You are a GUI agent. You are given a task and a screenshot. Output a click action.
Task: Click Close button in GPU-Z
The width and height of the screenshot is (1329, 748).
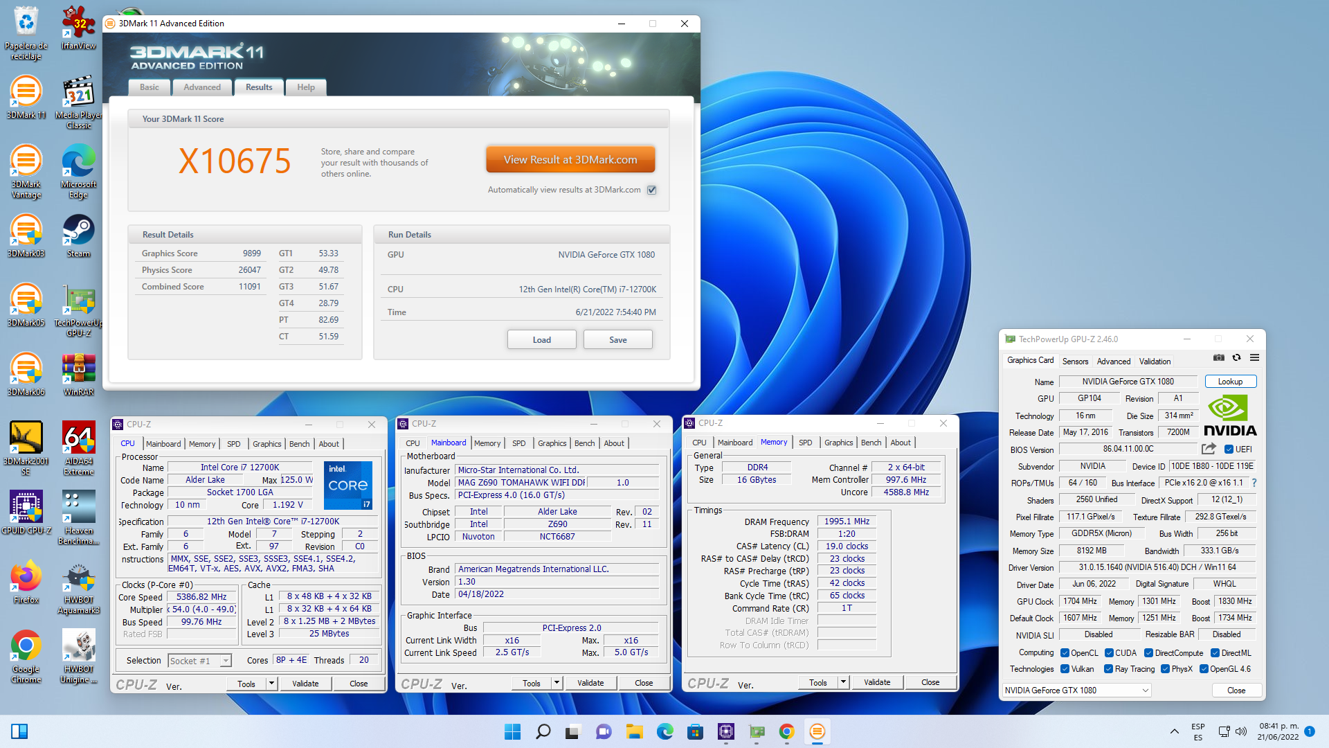[x=1236, y=691]
